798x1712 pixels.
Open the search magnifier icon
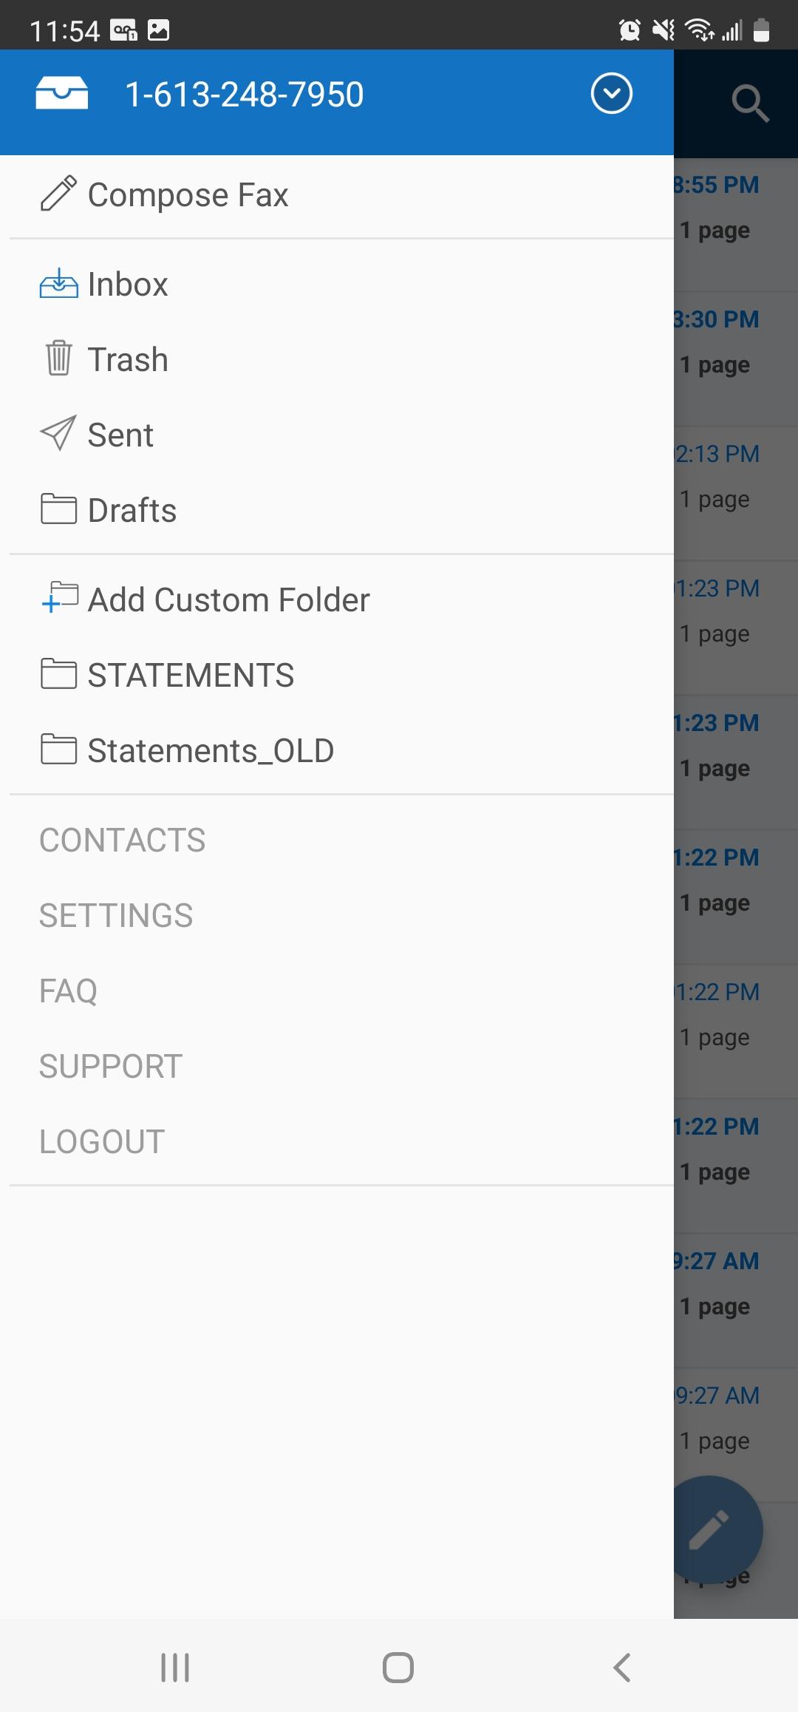point(750,103)
